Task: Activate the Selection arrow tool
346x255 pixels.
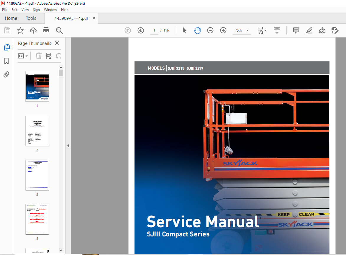Action: (184, 30)
